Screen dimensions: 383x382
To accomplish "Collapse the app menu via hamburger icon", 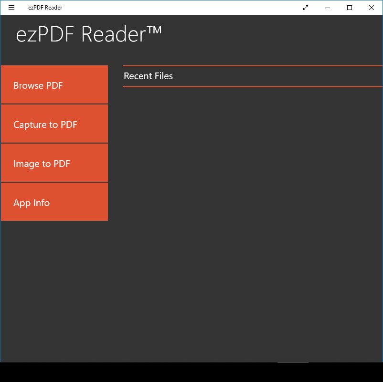I will [11, 8].
